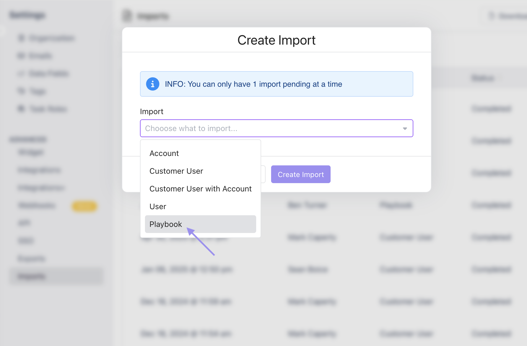Click the dropdown arrow on the Import field

coord(405,128)
